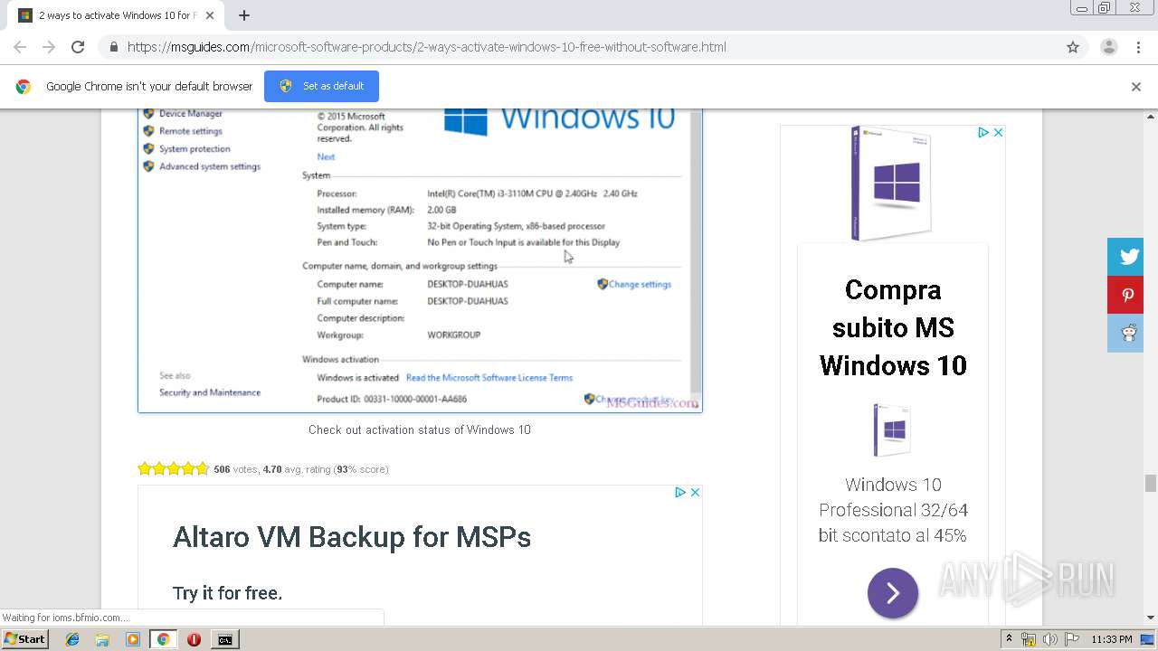This screenshot has width=1158, height=651.
Task: Click Set as default button
Action: pos(321,86)
